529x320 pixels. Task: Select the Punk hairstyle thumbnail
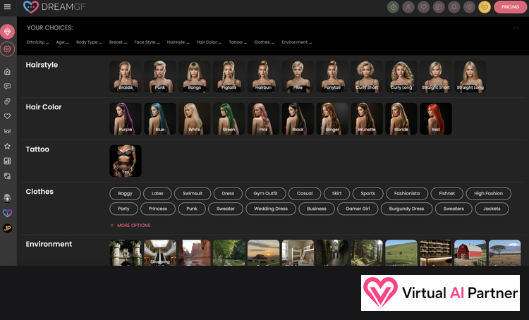[160, 77]
